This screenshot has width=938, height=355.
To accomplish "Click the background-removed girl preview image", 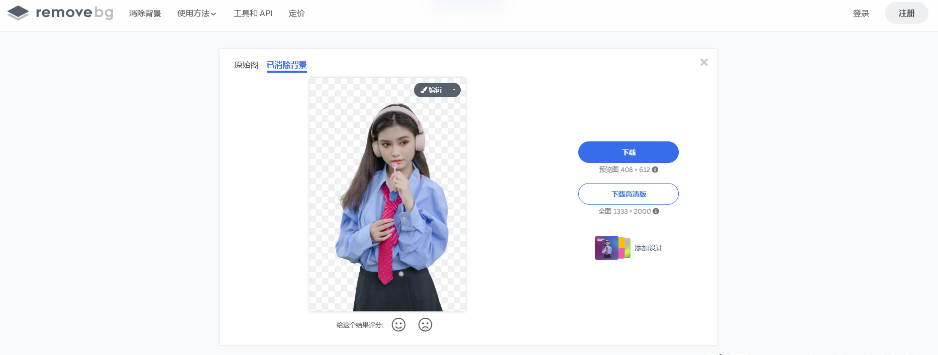I will 387,195.
